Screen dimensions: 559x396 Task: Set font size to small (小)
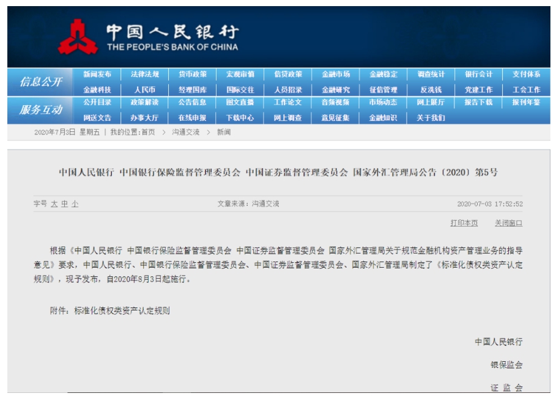(75, 204)
